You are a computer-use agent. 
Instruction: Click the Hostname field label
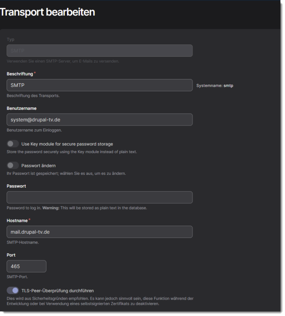(17, 221)
